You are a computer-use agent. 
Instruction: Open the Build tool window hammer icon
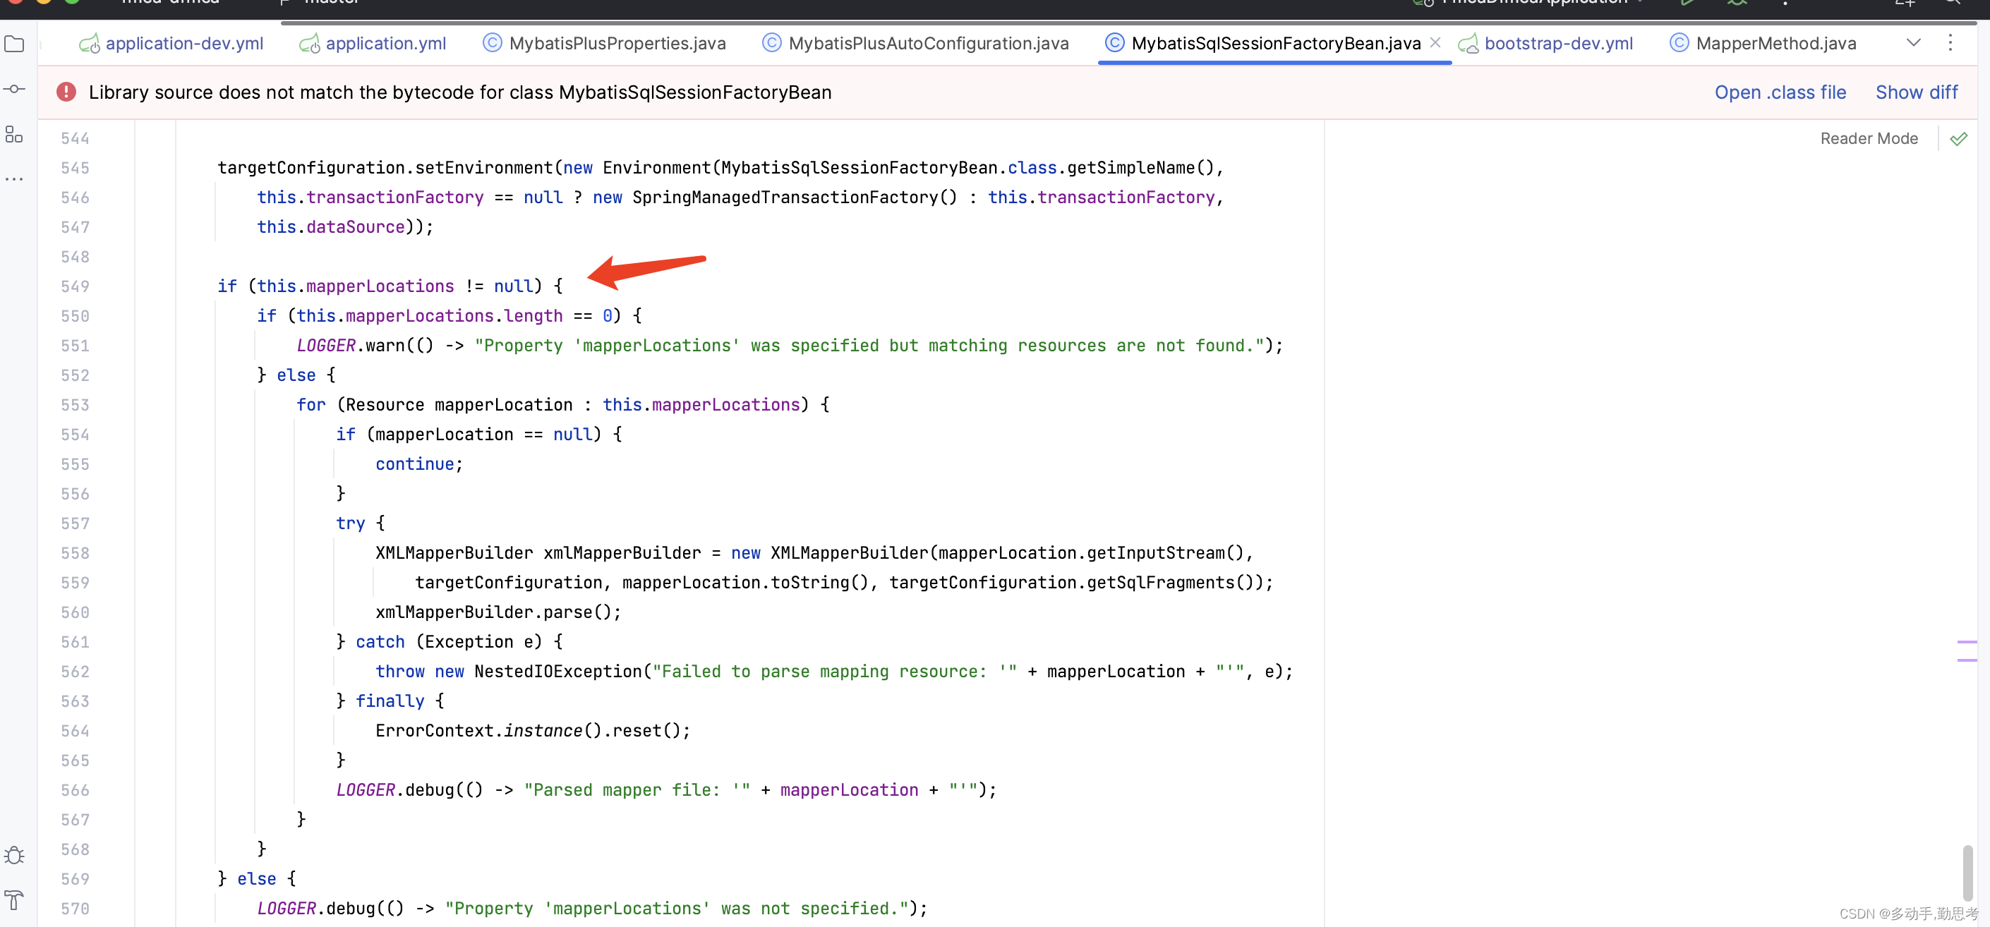14,900
